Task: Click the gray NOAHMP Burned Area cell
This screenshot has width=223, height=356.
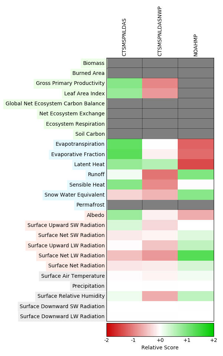Action: [x=196, y=73]
